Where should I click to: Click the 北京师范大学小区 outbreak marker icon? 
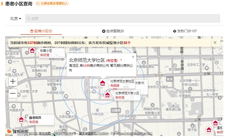107,95
